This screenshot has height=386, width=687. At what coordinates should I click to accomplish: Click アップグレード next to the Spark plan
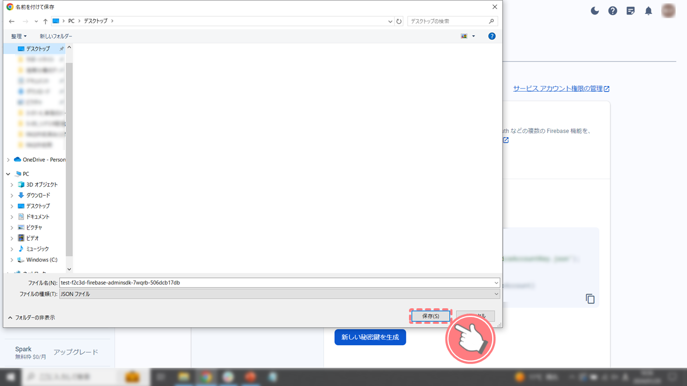point(76,352)
